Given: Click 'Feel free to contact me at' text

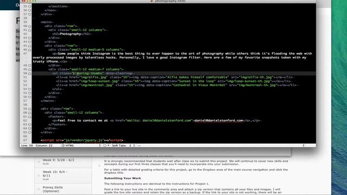Looking at the screenshot, I should 83,121.
